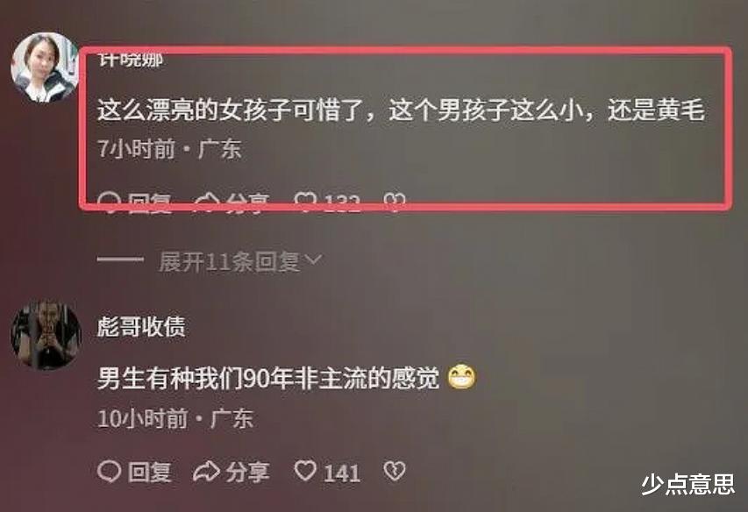The width and height of the screenshot is (748, 512).
Task: Reply to 许晓娜's comment
Action: tap(134, 203)
